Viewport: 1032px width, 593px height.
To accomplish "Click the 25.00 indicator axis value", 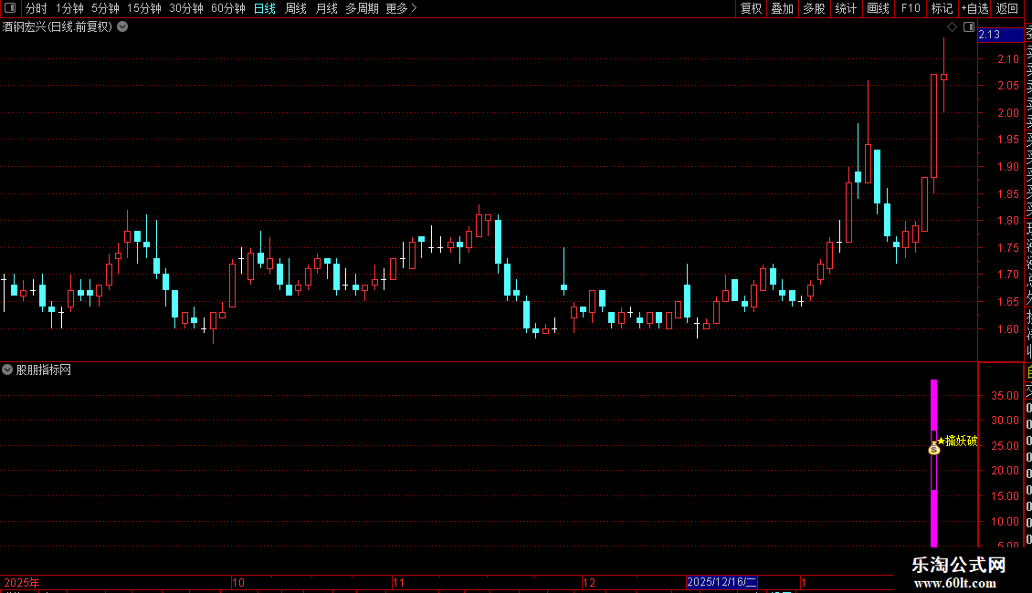I will (x=1005, y=446).
